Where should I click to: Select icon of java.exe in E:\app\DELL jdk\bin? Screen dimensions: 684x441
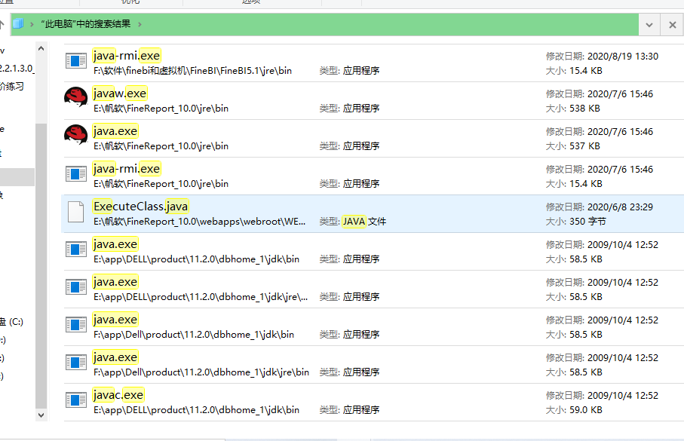pos(76,249)
